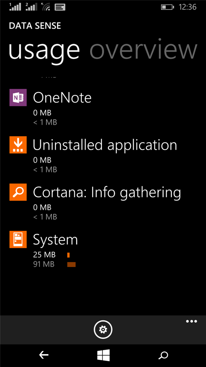
Task: Tap the Back arrow icon
Action: [x=44, y=355]
